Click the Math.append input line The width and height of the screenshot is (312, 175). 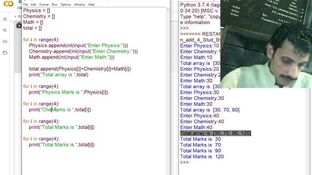pos(72,57)
